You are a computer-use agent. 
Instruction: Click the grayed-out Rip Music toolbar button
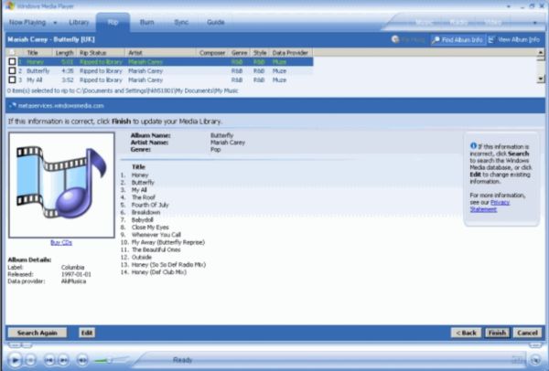[408, 39]
